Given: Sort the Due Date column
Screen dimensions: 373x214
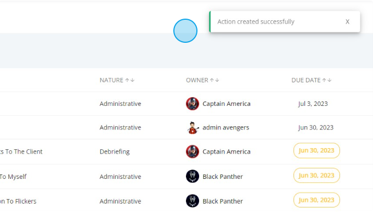Looking at the screenshot, I should pos(327,80).
